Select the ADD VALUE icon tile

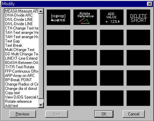(112, 17)
